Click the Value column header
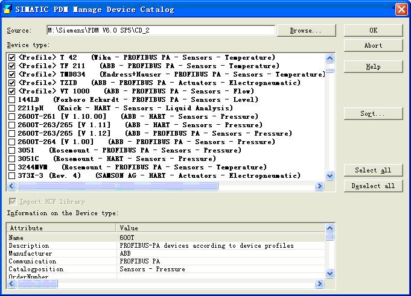This screenshot has height=296, width=411. pos(220,228)
